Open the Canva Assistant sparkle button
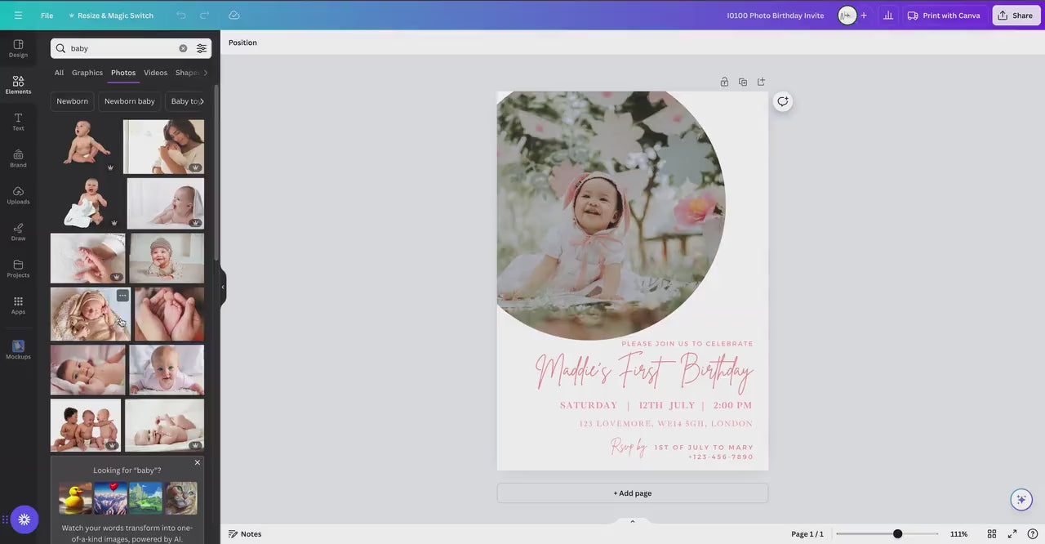Image resolution: width=1045 pixels, height=544 pixels. [1021, 500]
